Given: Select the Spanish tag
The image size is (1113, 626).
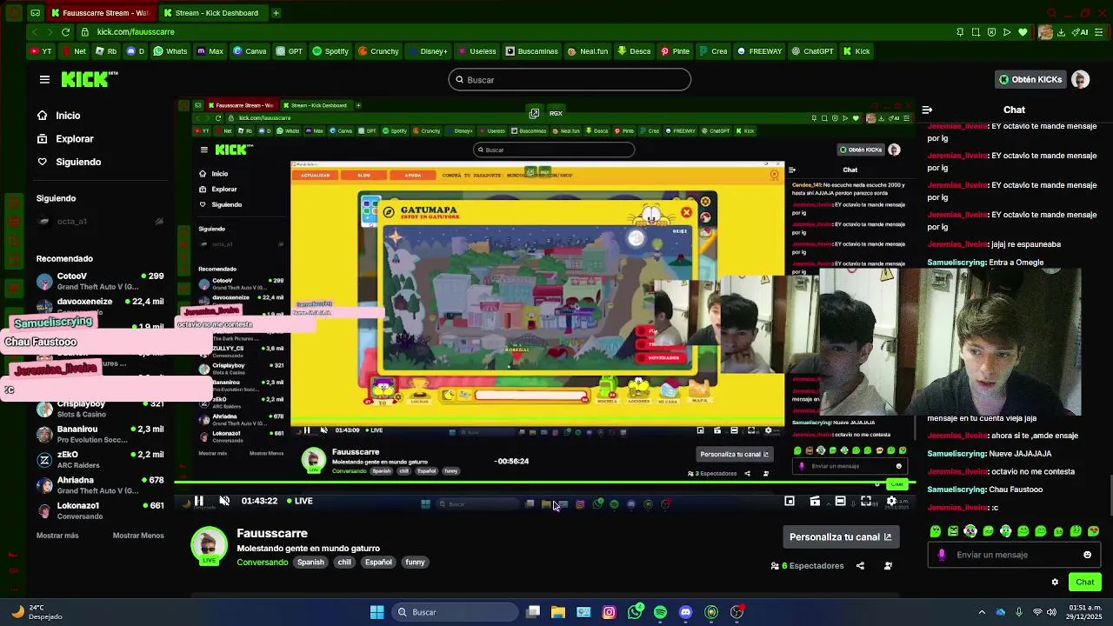Looking at the screenshot, I should pos(310,563).
